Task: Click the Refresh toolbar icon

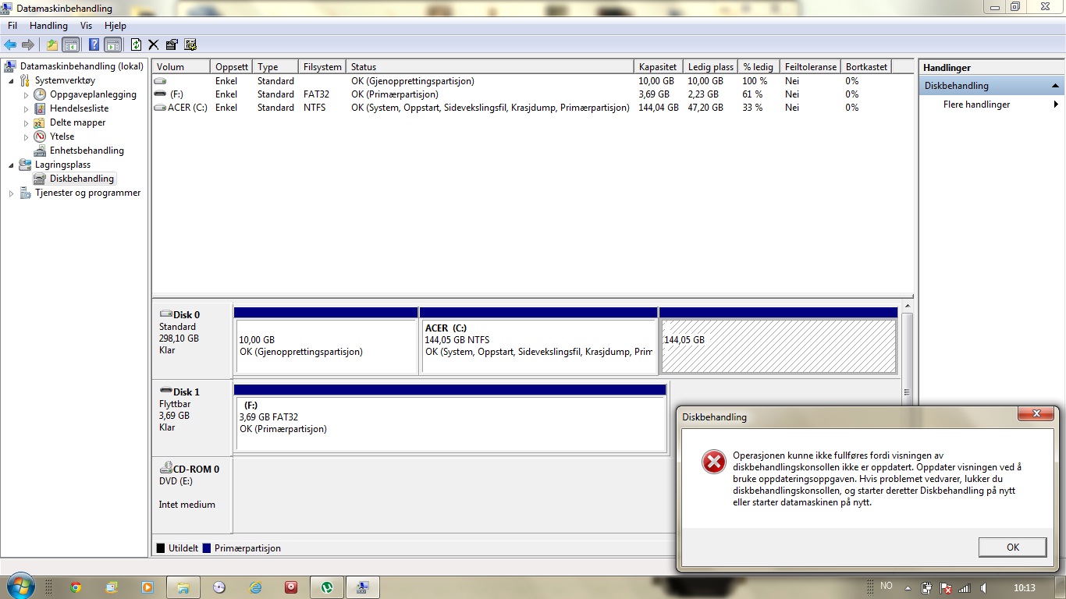Action: click(x=137, y=44)
